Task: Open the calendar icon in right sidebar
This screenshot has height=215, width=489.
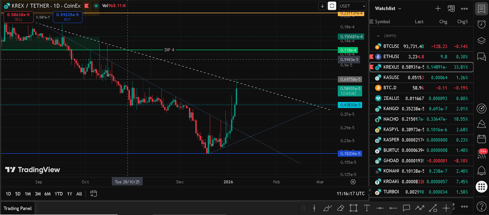Action: tap(481, 139)
